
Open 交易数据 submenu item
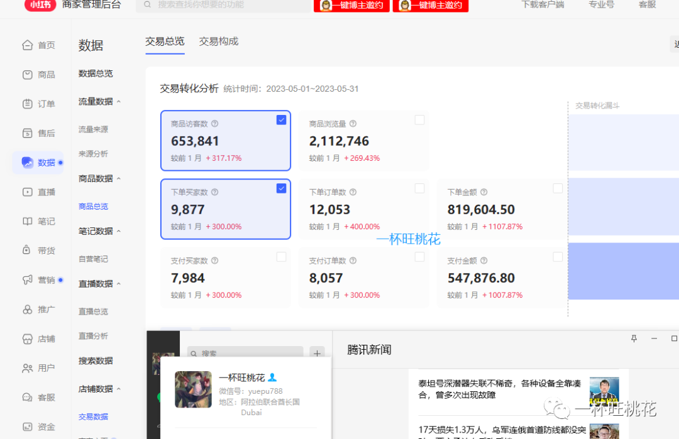tap(93, 417)
